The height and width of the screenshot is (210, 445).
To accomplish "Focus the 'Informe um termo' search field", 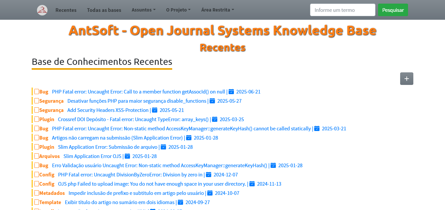I will 343,10.
